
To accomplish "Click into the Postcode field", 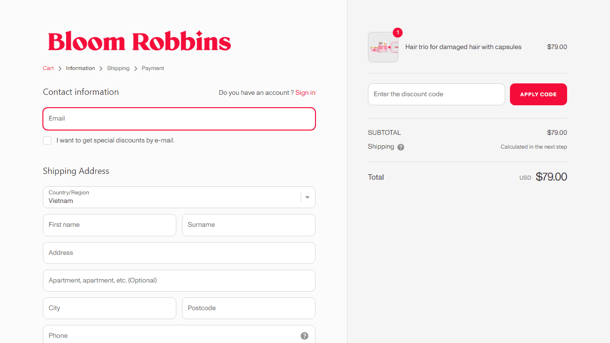I will (249, 308).
